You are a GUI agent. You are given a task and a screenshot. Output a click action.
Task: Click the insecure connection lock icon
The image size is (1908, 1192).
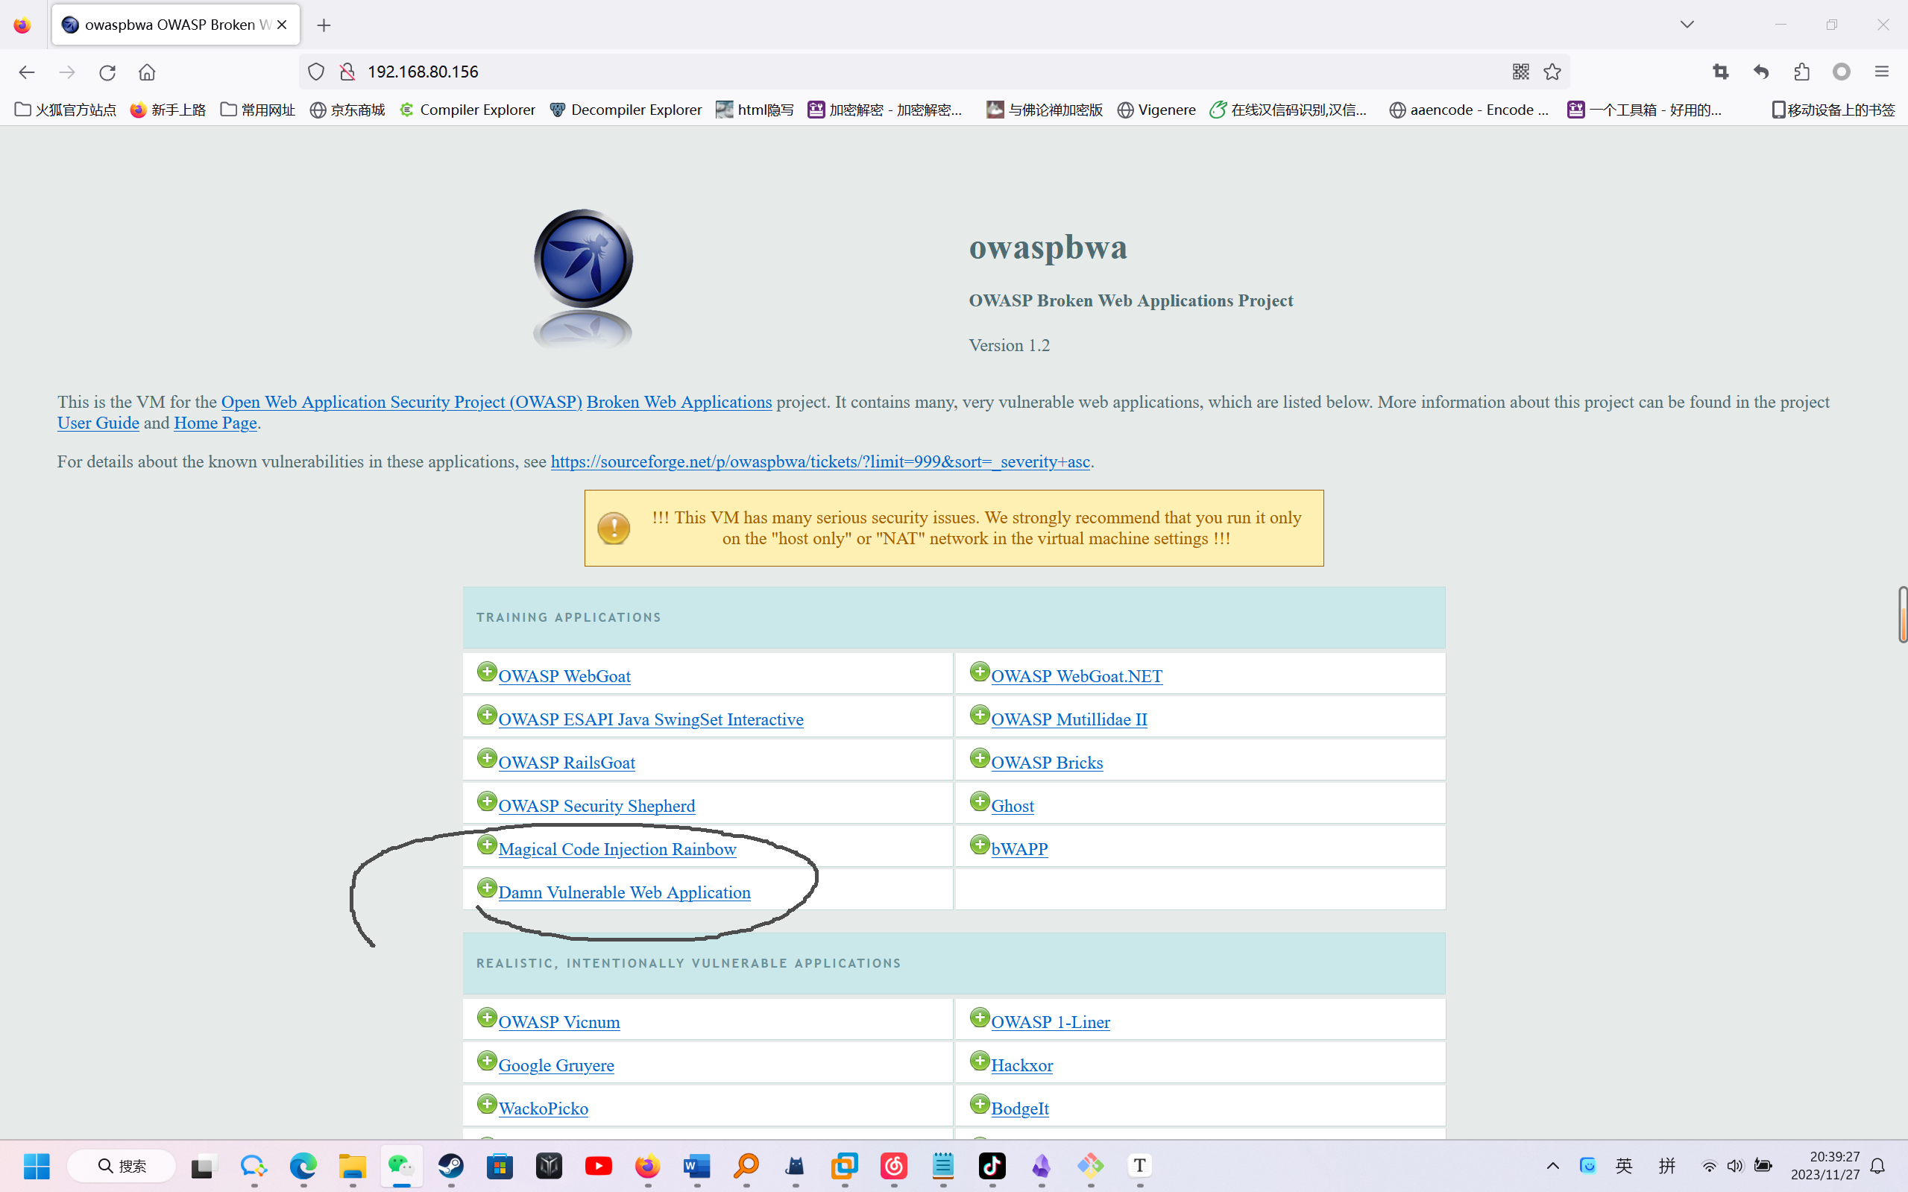tap(347, 72)
